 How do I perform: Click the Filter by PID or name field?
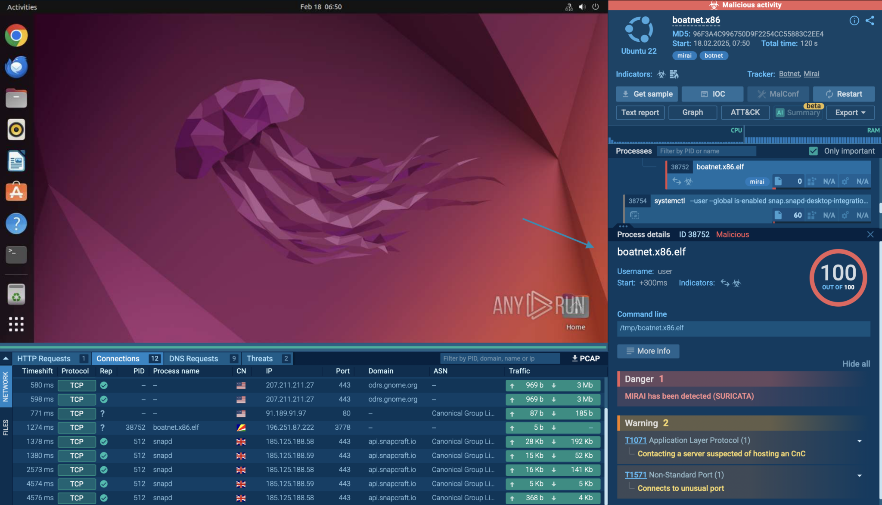click(x=706, y=151)
